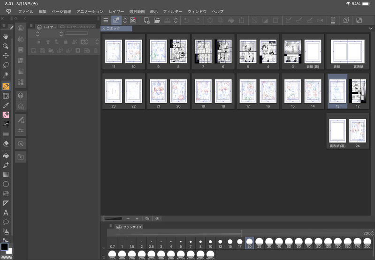Switch to レイヤープロパティ tab
Image resolution: width=375 pixels, height=260 pixels.
point(77,27)
